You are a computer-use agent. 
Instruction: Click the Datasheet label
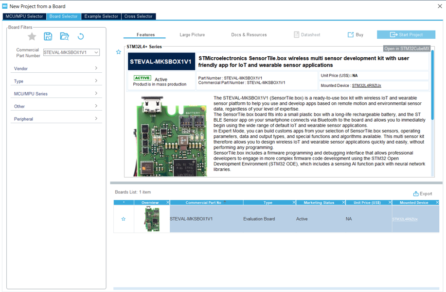pos(311,34)
